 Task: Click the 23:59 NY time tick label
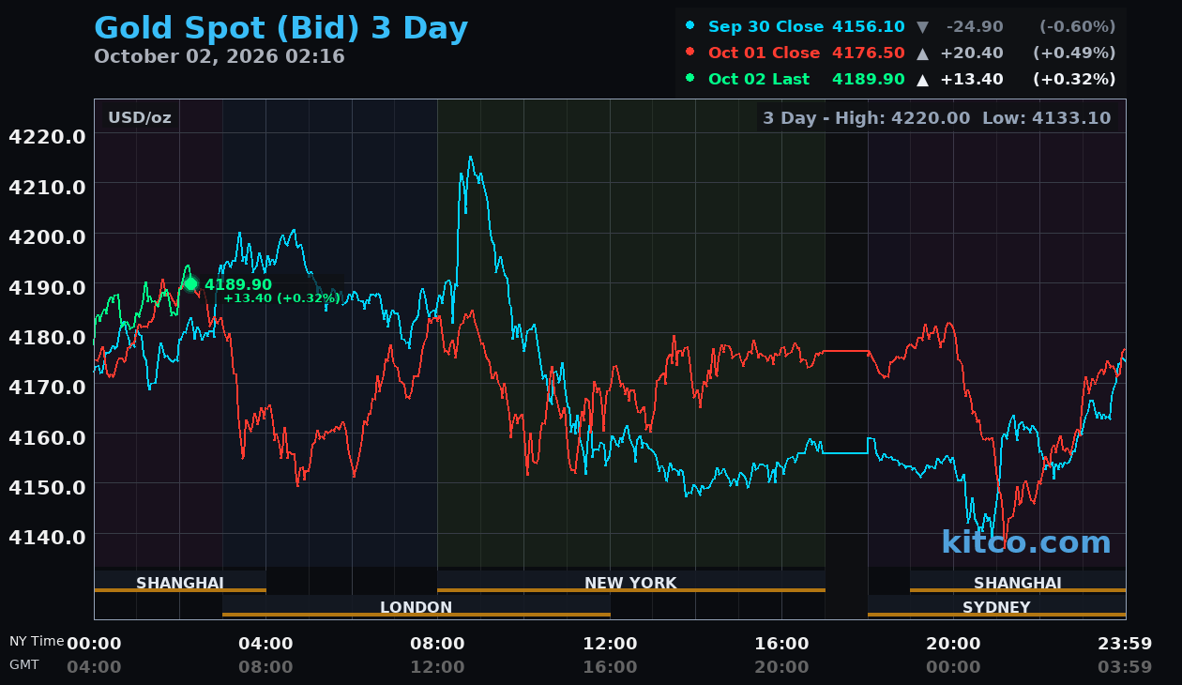click(1125, 643)
